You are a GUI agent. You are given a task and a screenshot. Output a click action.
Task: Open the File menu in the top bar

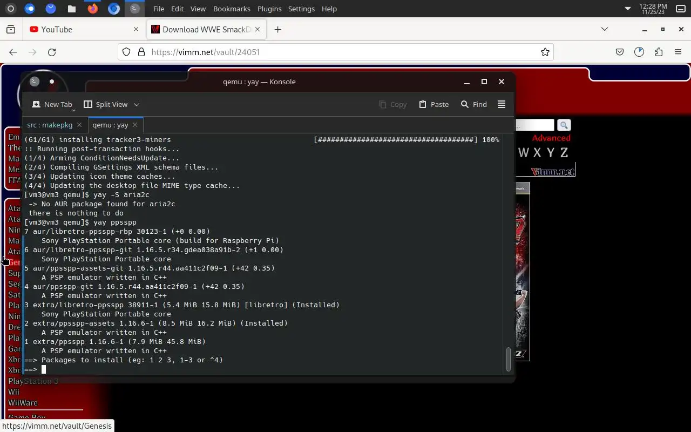(159, 9)
